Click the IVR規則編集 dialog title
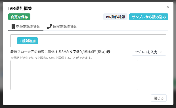 point(20,9)
